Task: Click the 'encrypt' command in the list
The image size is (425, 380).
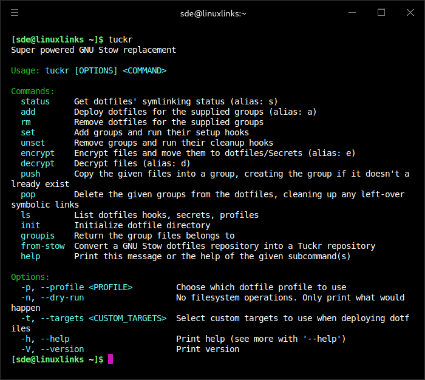Action: click(38, 153)
